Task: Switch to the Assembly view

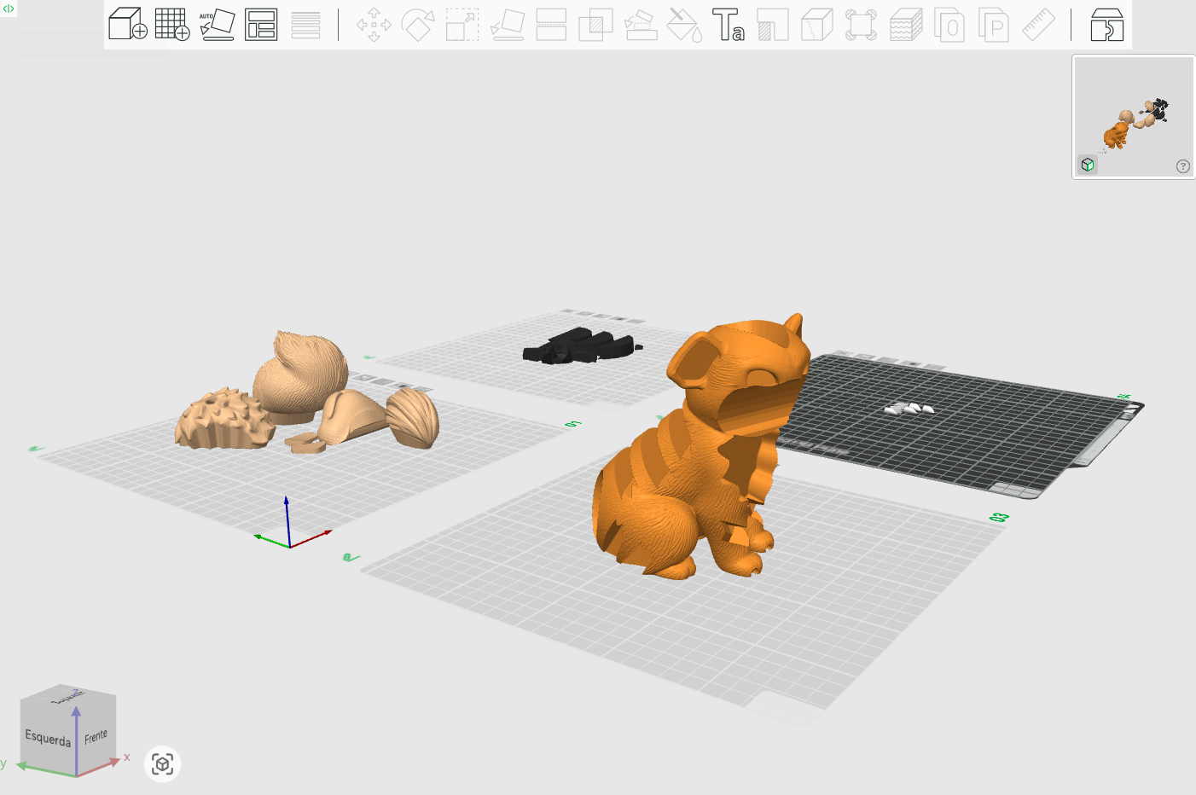Action: click(1106, 25)
